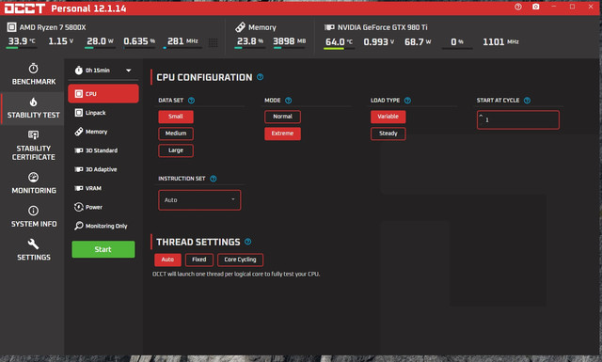Set thread settings to Core Cycling
Viewport: 602px width, 362px height.
241,260
